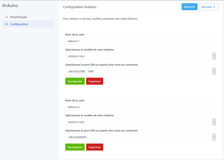Viewport: 224px width, 160px height.
Task: Click the Périphériques radio-wave icon
Action: (6, 17)
